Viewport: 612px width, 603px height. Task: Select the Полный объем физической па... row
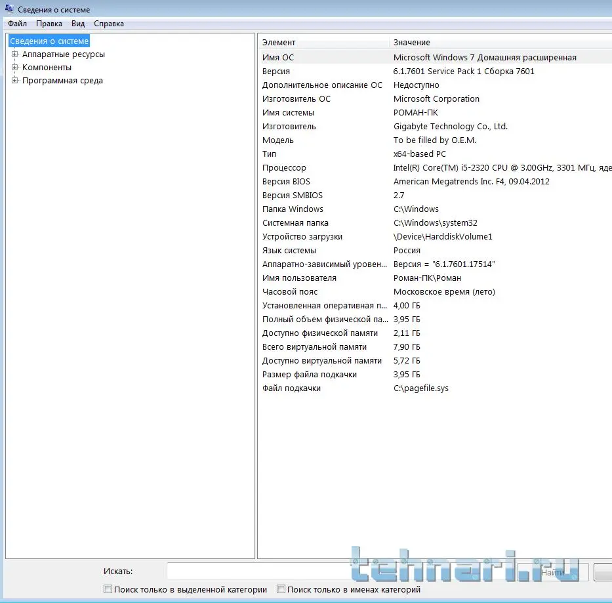(435, 320)
